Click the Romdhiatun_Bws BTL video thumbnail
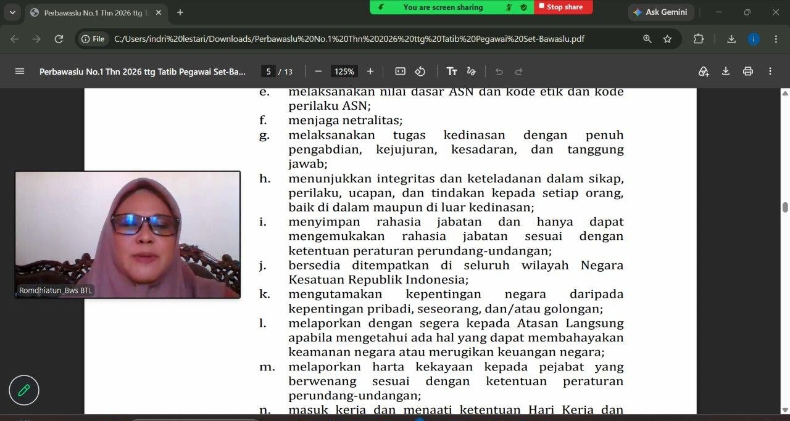The height and width of the screenshot is (421, 790). [x=128, y=235]
